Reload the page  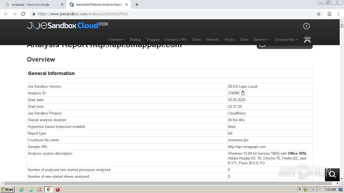click(x=23, y=14)
